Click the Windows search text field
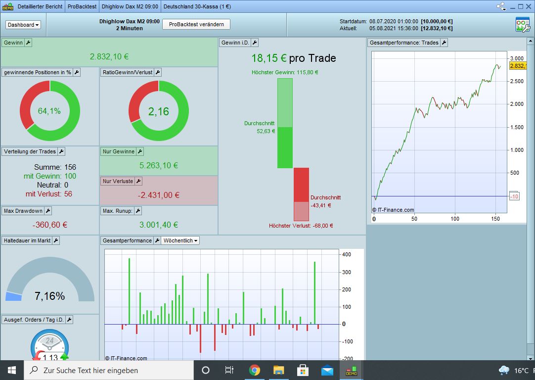535x380 pixels. (109, 371)
